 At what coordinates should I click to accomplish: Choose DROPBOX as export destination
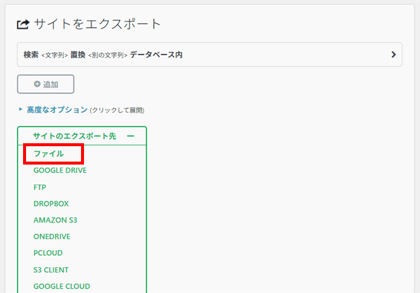(x=51, y=204)
